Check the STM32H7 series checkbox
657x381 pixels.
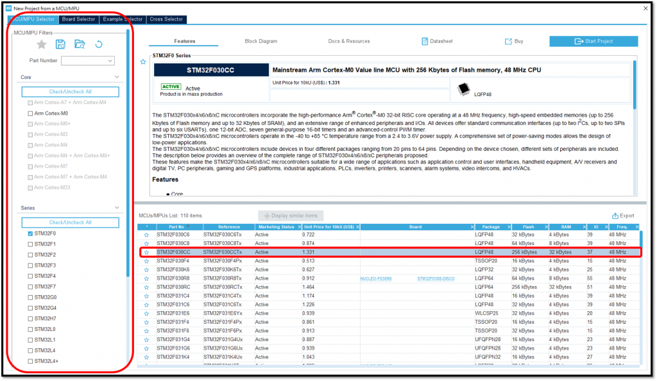(x=30, y=319)
